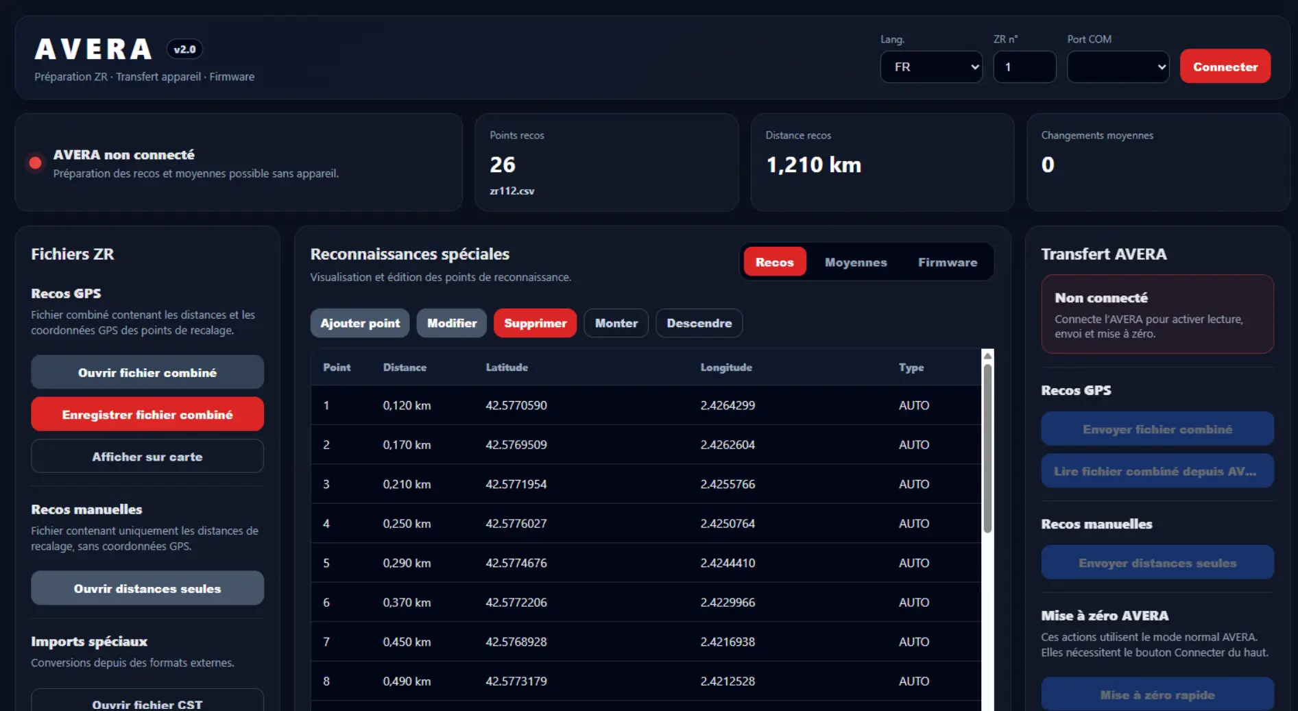Image resolution: width=1298 pixels, height=711 pixels.
Task: Click the Longitude column header
Action: click(726, 367)
